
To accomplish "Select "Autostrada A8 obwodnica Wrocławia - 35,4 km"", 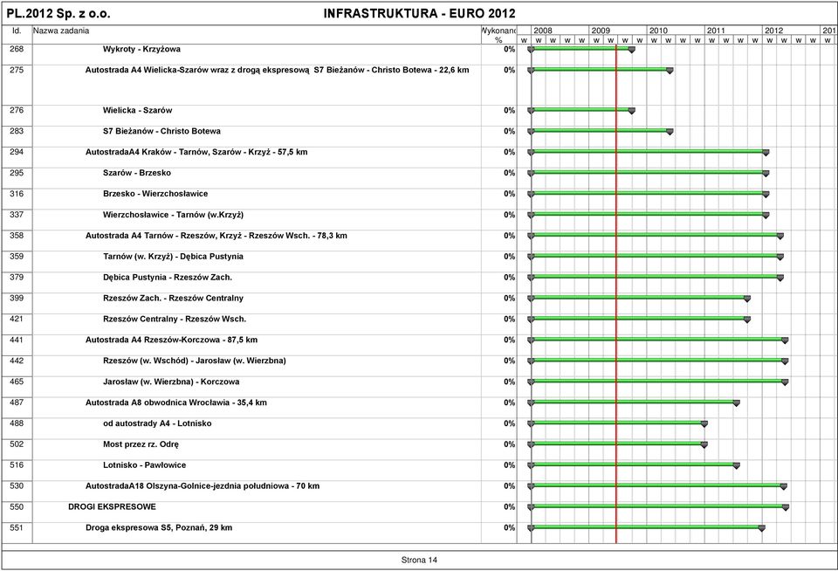I will coord(175,402).
